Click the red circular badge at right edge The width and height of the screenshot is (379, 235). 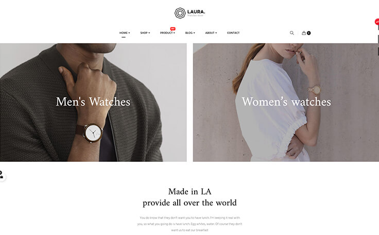click(x=377, y=22)
